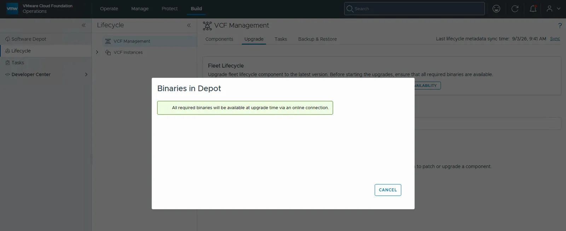The image size is (566, 231).
Task: Switch to the Tasks tab
Action: (281, 39)
